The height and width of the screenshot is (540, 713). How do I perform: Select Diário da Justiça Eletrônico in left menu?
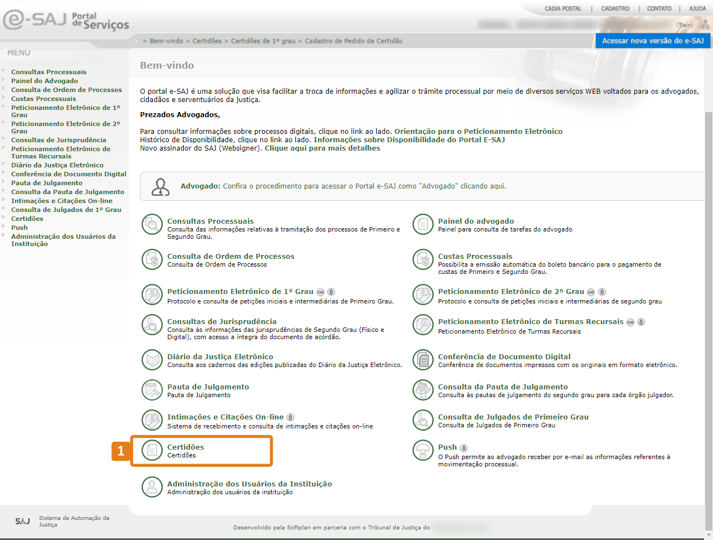[57, 165]
